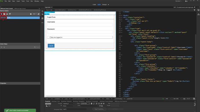Click the Document Title input field
200x112 pixels.
point(74,109)
